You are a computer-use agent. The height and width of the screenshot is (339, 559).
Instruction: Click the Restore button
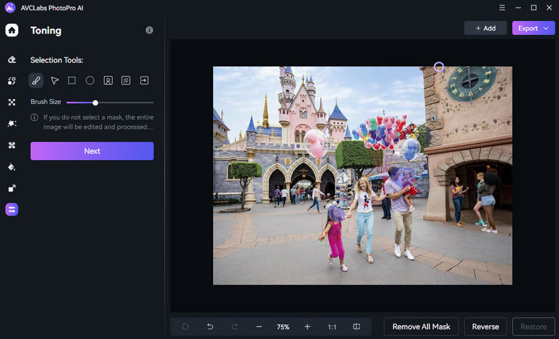pyautogui.click(x=533, y=326)
